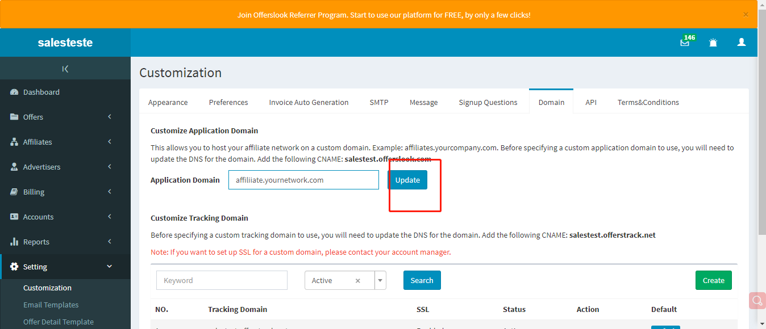Click the Update button for application domain
The image size is (766, 329).
(x=407, y=179)
